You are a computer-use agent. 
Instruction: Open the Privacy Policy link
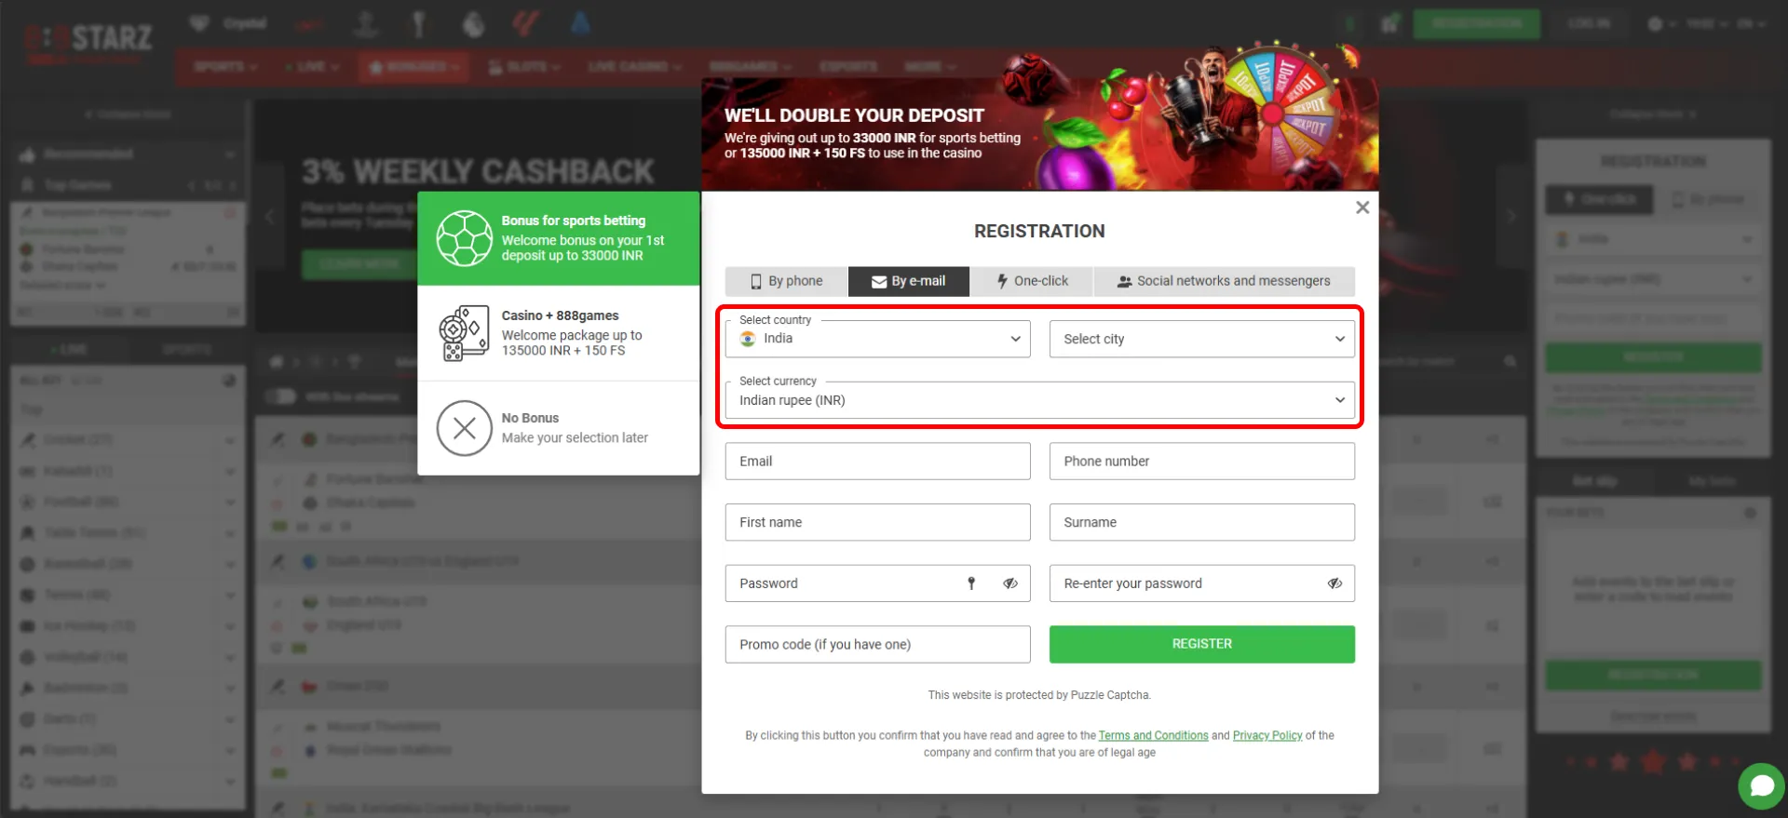[1267, 735]
